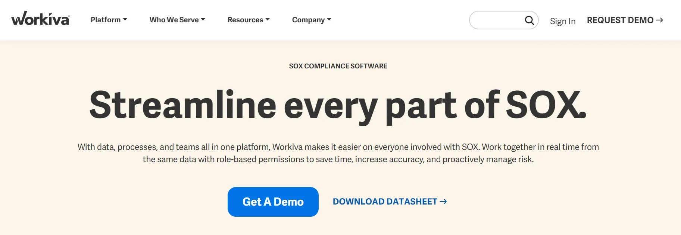Open the Download Datasheet link
This screenshot has width=681, height=235.
point(390,202)
